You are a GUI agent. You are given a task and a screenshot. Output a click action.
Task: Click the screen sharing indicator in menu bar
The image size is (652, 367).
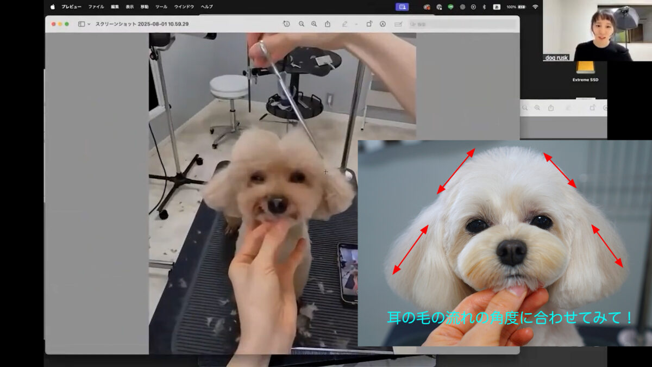[402, 7]
